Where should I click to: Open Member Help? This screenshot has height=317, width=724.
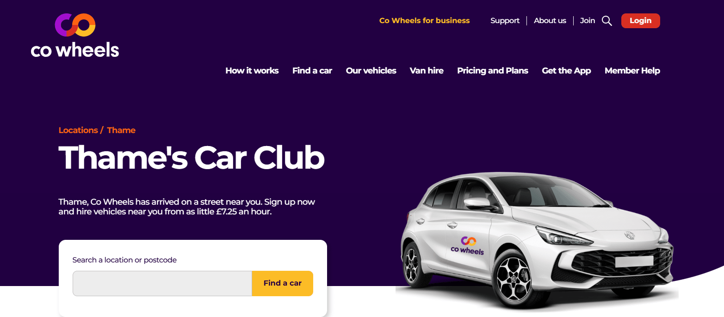pyautogui.click(x=632, y=71)
